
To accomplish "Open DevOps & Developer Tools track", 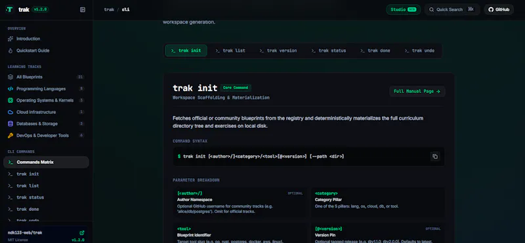I will pyautogui.click(x=46, y=136).
